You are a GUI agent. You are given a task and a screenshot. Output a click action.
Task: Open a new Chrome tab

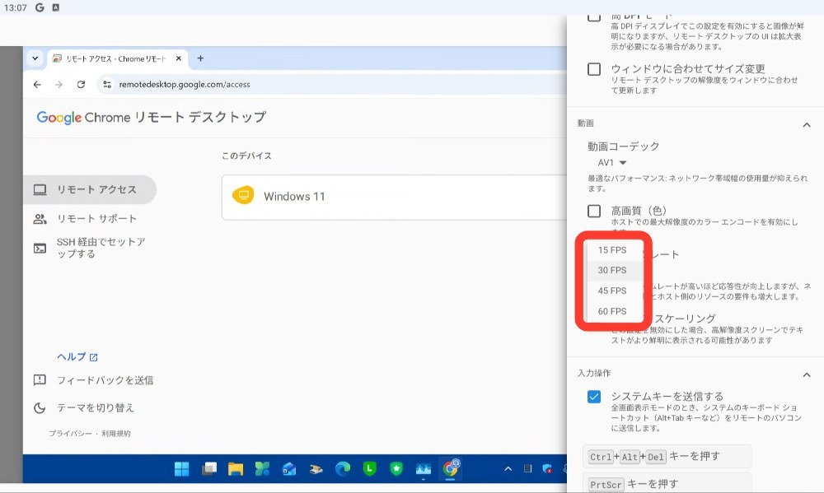[200, 58]
